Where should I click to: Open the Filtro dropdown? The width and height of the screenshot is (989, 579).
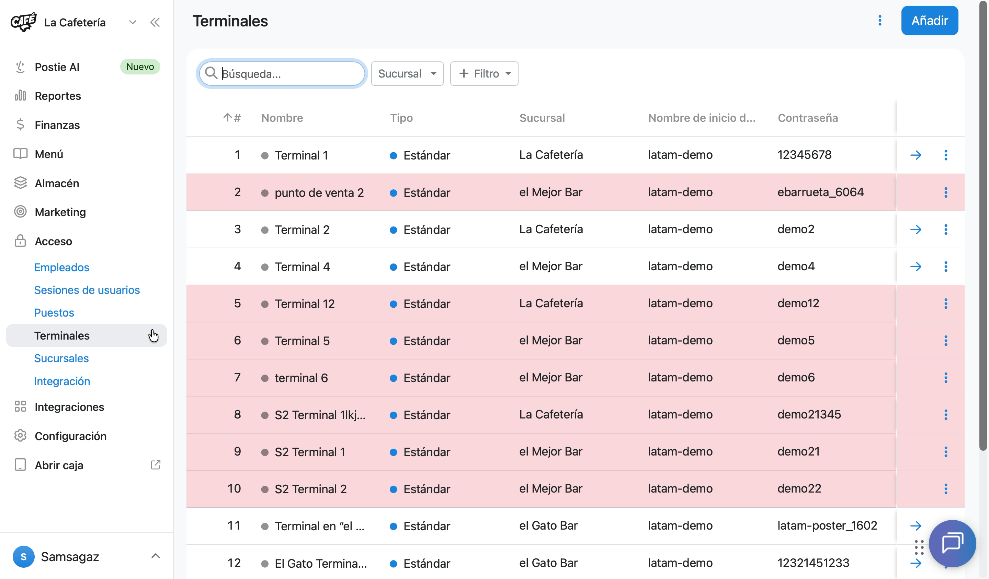pyautogui.click(x=484, y=73)
